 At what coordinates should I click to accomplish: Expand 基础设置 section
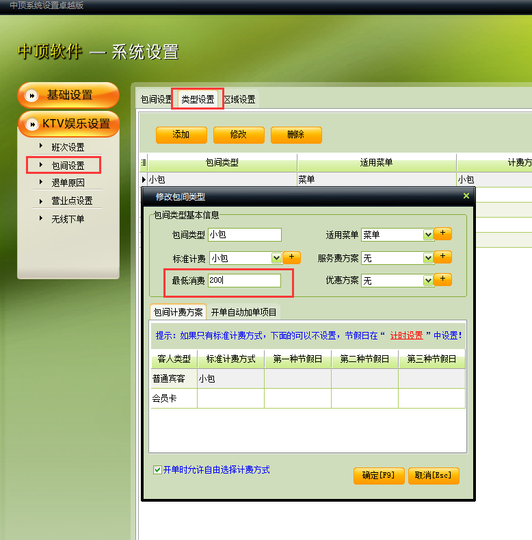point(68,95)
